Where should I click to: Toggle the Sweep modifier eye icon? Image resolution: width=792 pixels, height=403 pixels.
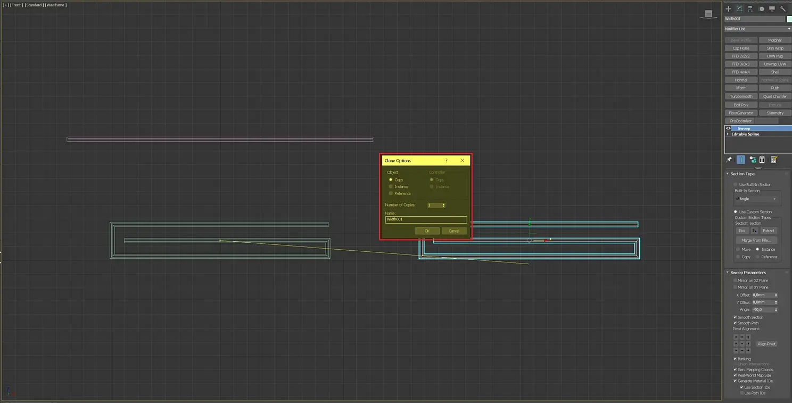[x=729, y=128]
